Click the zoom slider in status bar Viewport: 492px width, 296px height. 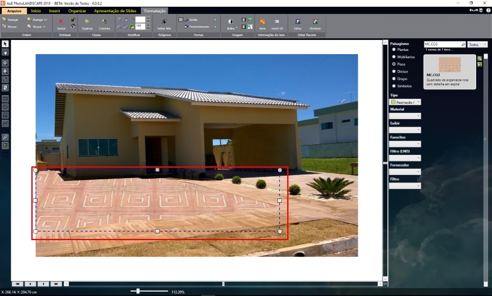[x=139, y=290]
